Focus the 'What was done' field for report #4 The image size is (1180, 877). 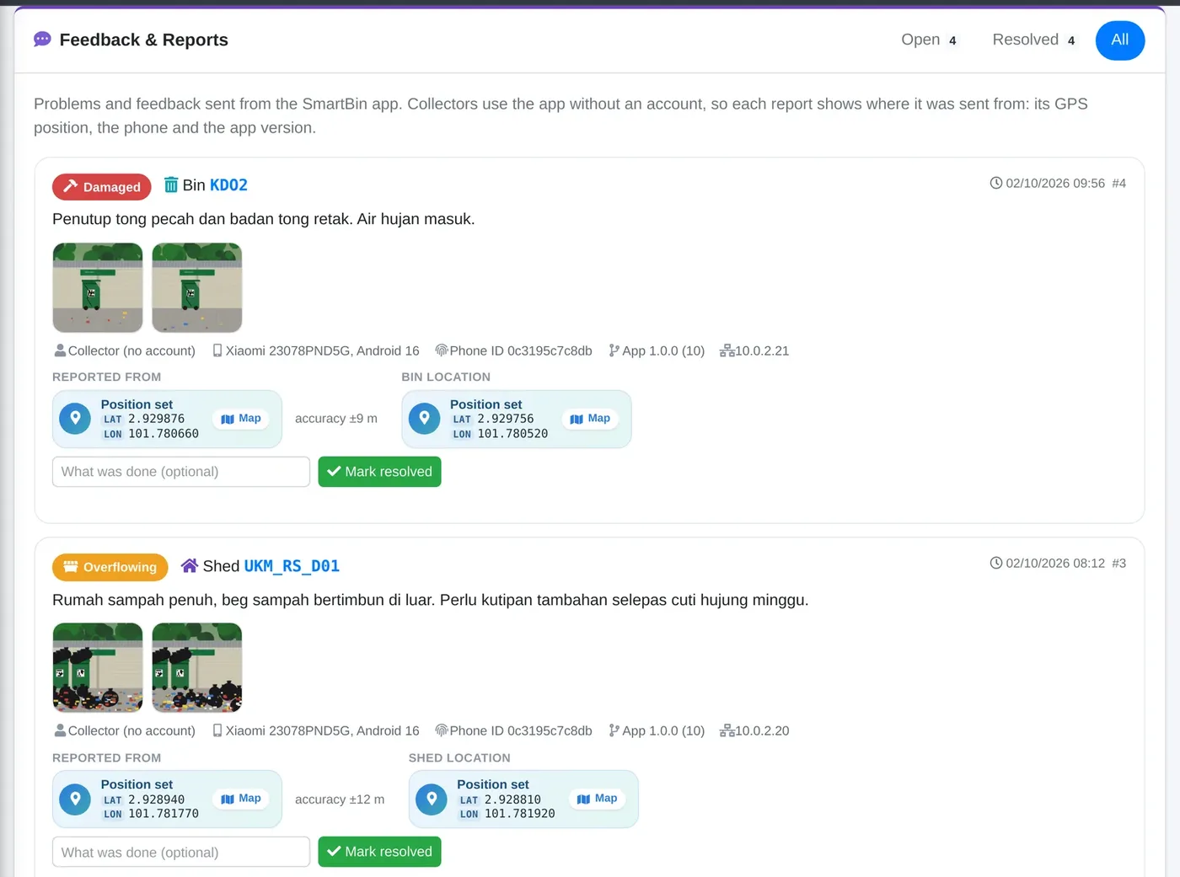tap(181, 472)
